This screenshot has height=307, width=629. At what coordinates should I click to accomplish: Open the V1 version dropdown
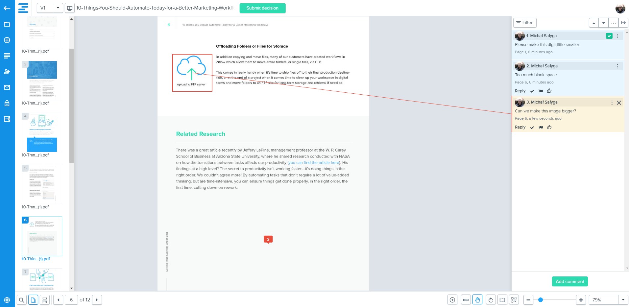(58, 8)
